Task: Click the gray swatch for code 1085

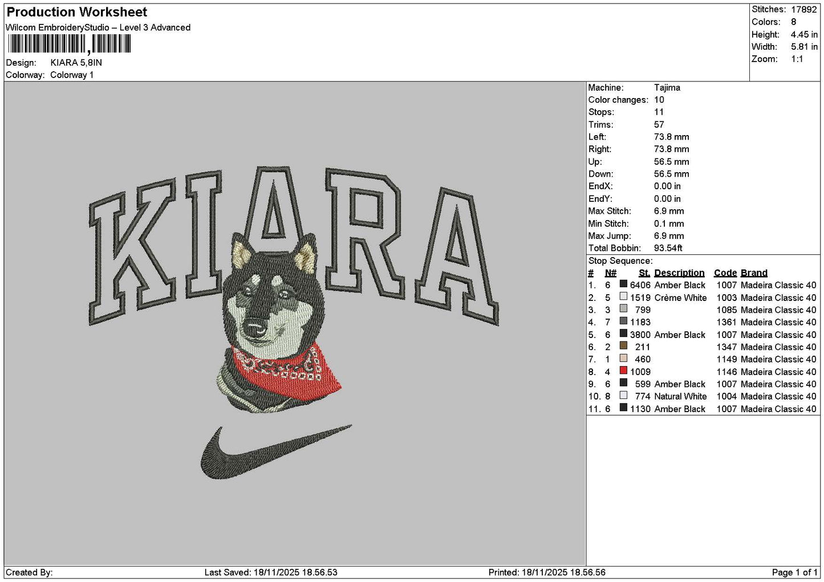Action: pyautogui.click(x=623, y=310)
